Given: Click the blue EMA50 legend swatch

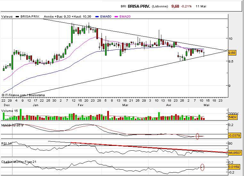Looking at the screenshot, I should click(97, 17).
